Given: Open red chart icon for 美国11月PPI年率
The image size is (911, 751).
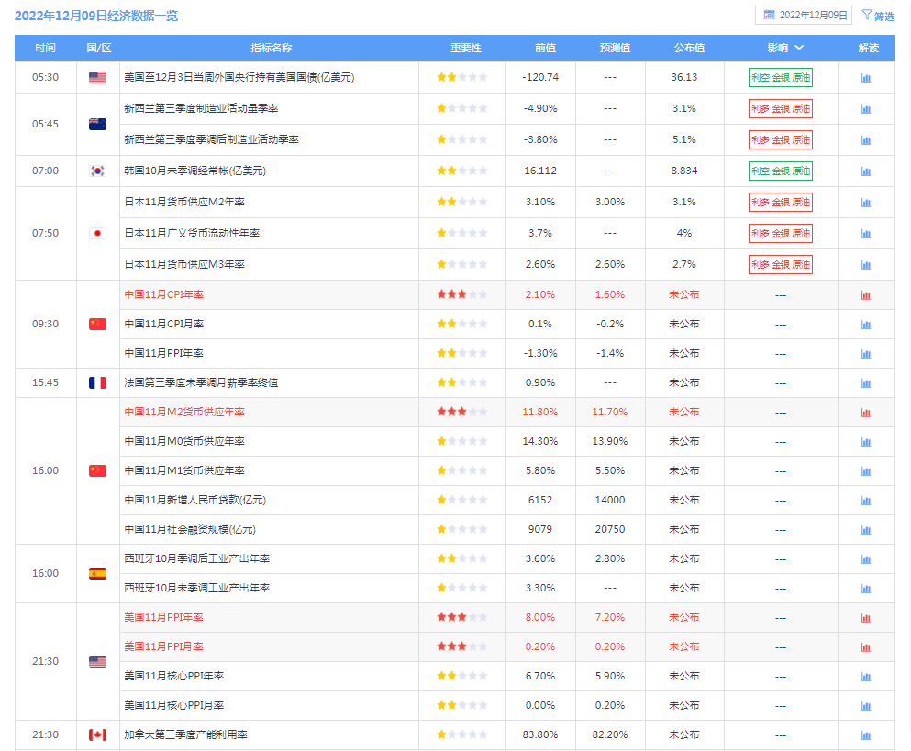Looking at the screenshot, I should tap(866, 618).
